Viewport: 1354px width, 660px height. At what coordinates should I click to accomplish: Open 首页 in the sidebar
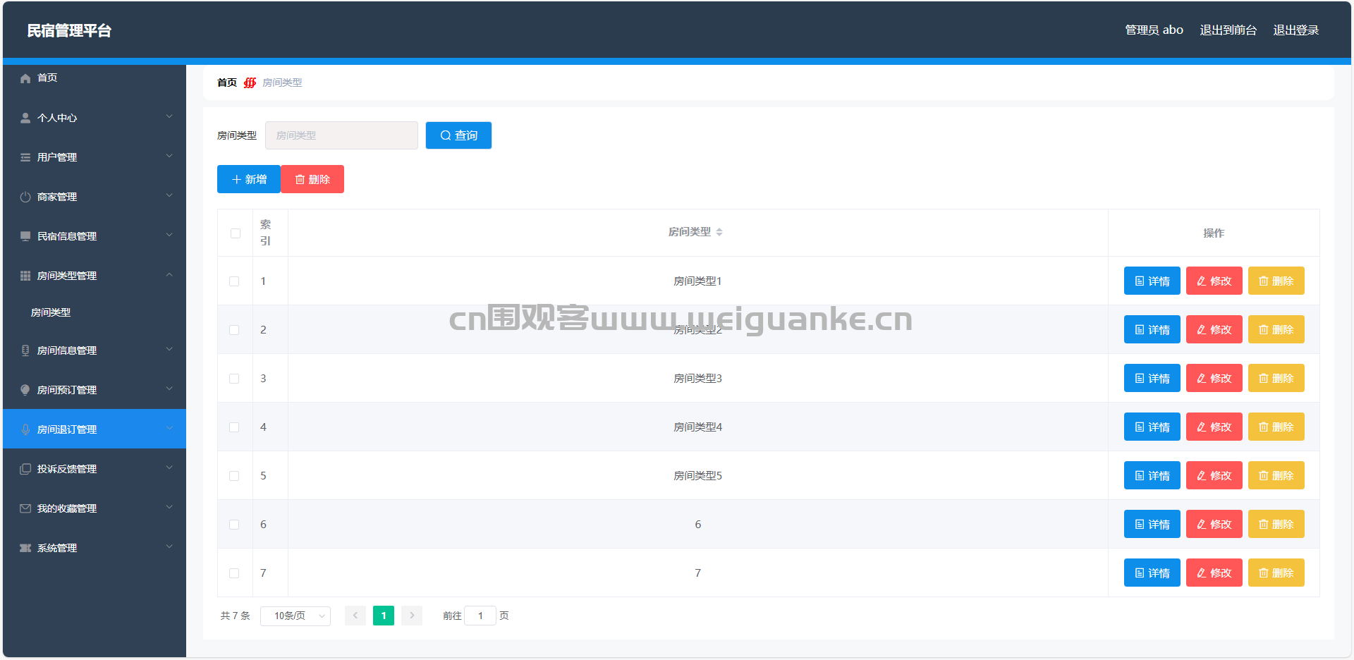point(94,78)
